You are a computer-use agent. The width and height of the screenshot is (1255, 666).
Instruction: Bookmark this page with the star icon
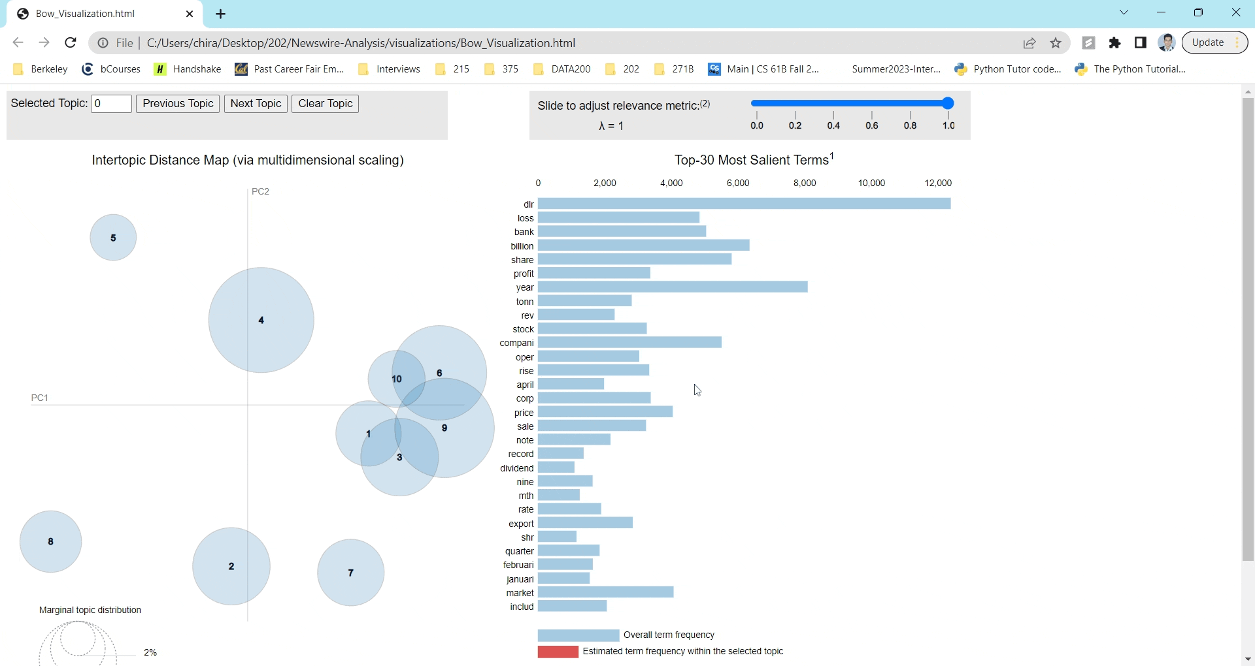(x=1056, y=42)
